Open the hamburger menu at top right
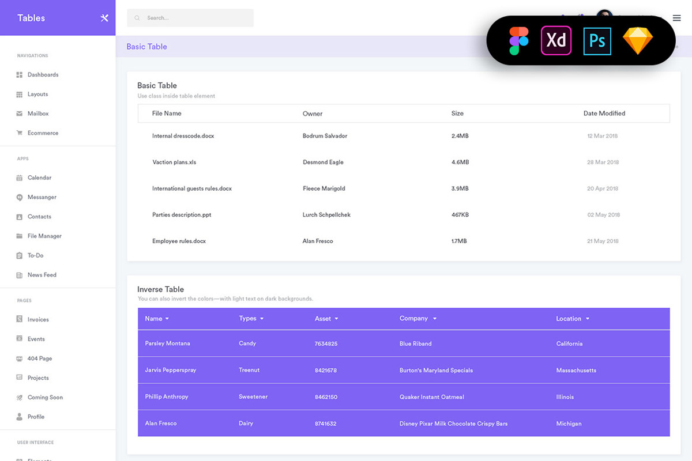692x461 pixels. (x=676, y=18)
